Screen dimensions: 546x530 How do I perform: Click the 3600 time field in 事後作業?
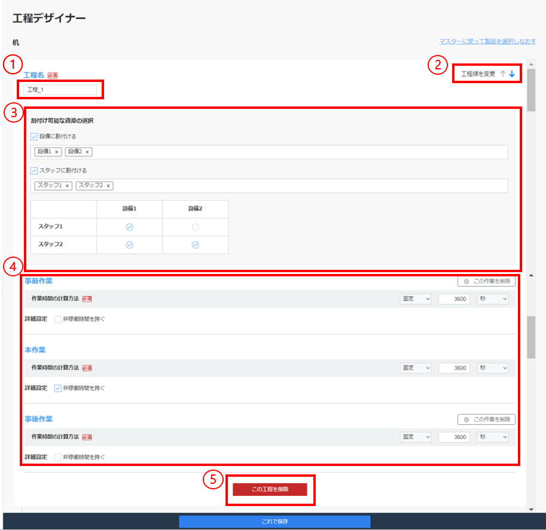[x=454, y=437]
